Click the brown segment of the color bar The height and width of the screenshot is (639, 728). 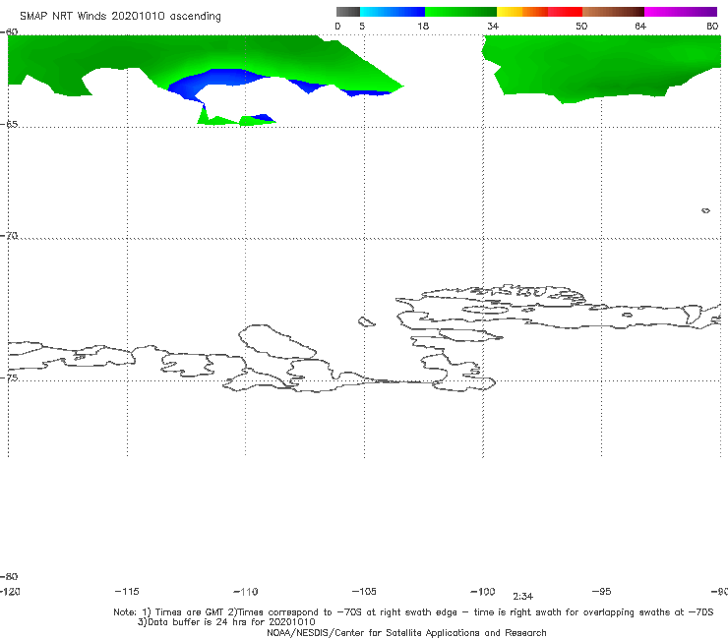click(x=613, y=12)
